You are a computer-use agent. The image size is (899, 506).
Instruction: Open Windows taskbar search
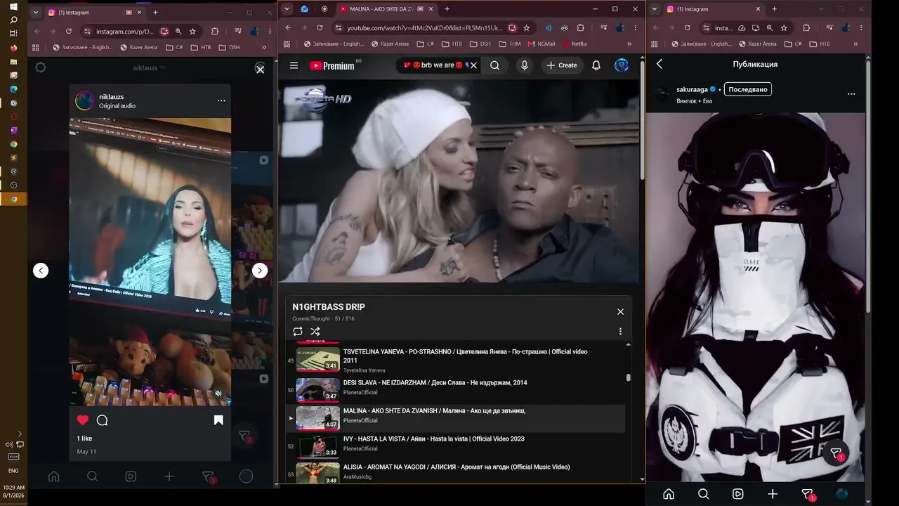pyautogui.click(x=13, y=20)
